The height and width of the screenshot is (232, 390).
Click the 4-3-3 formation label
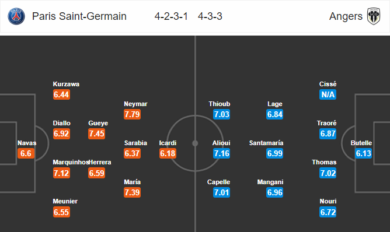210,16
